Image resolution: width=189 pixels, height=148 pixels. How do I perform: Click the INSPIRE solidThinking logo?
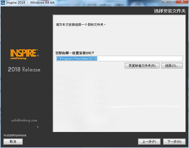(24, 54)
